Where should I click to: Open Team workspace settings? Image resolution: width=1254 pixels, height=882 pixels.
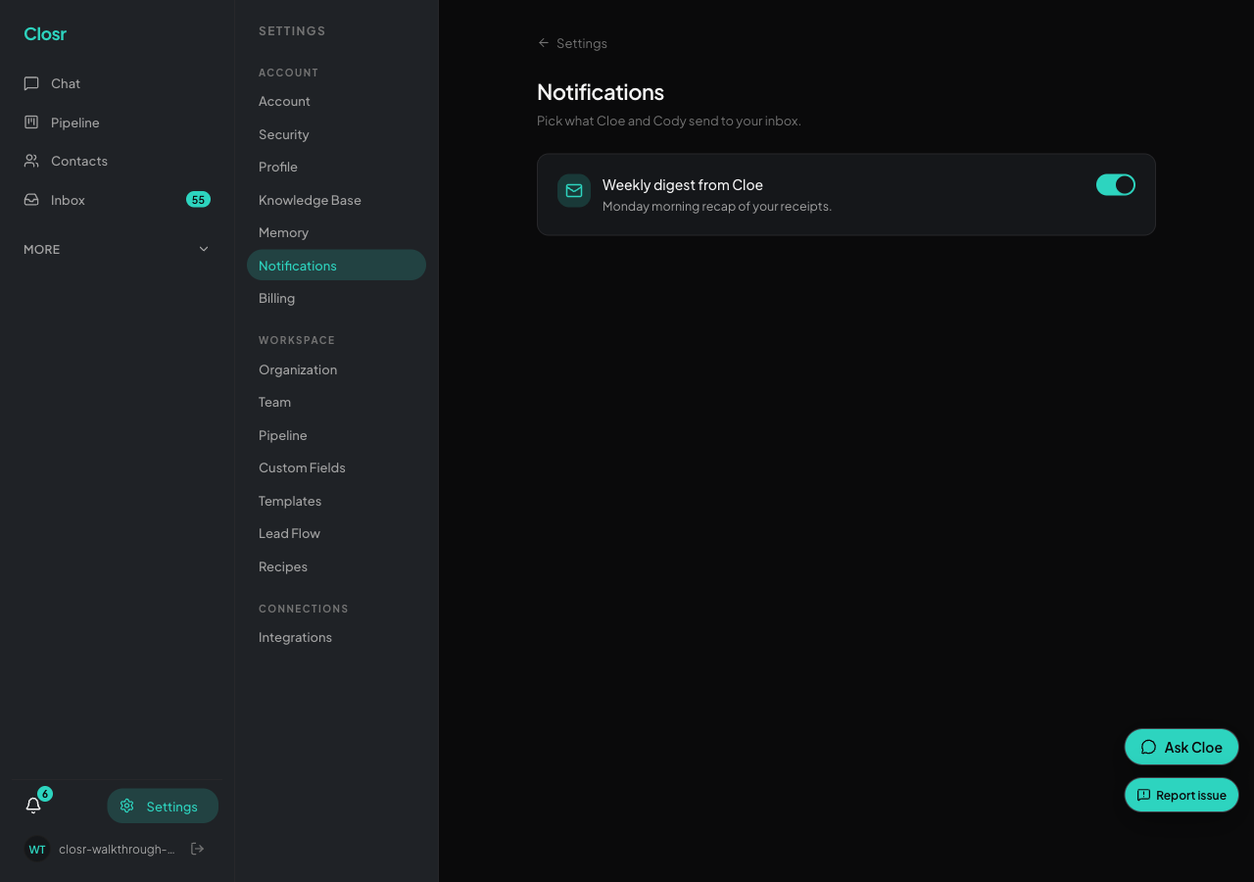pos(336,402)
